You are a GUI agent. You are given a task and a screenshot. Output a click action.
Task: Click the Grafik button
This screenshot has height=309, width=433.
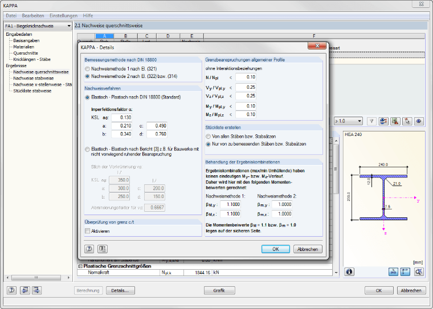click(x=219, y=291)
